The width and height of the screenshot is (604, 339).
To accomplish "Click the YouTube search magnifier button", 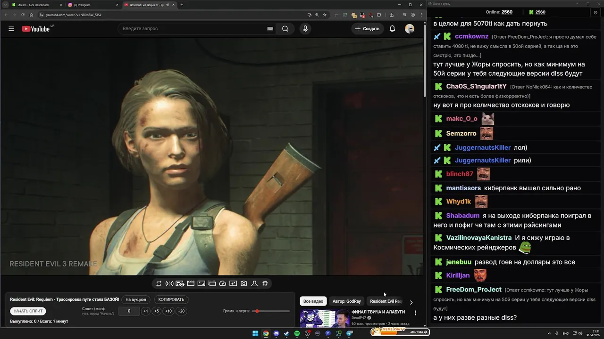I will 285,29.
